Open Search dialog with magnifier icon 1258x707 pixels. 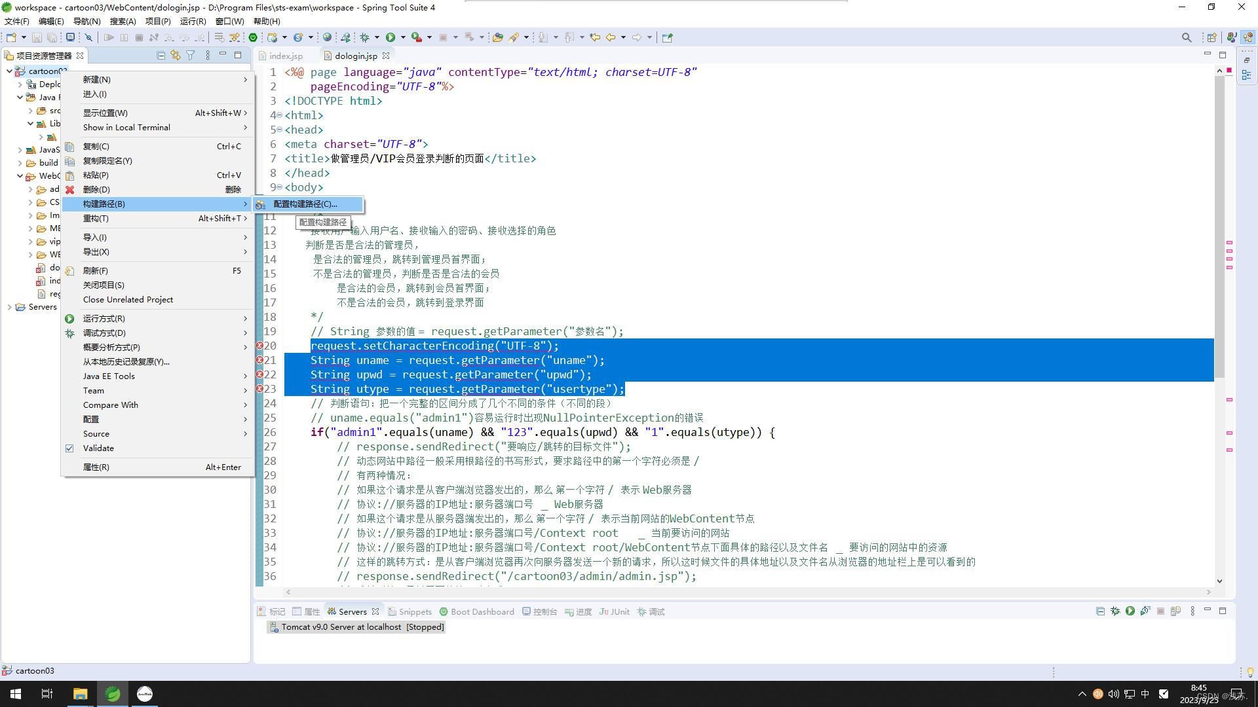coord(1187,37)
